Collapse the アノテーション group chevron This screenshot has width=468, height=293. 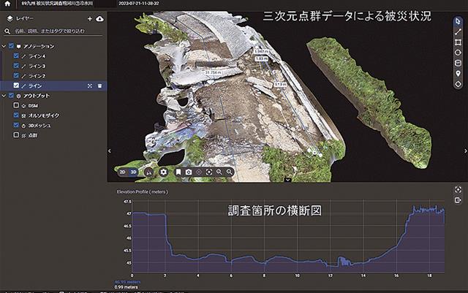(x=4, y=46)
